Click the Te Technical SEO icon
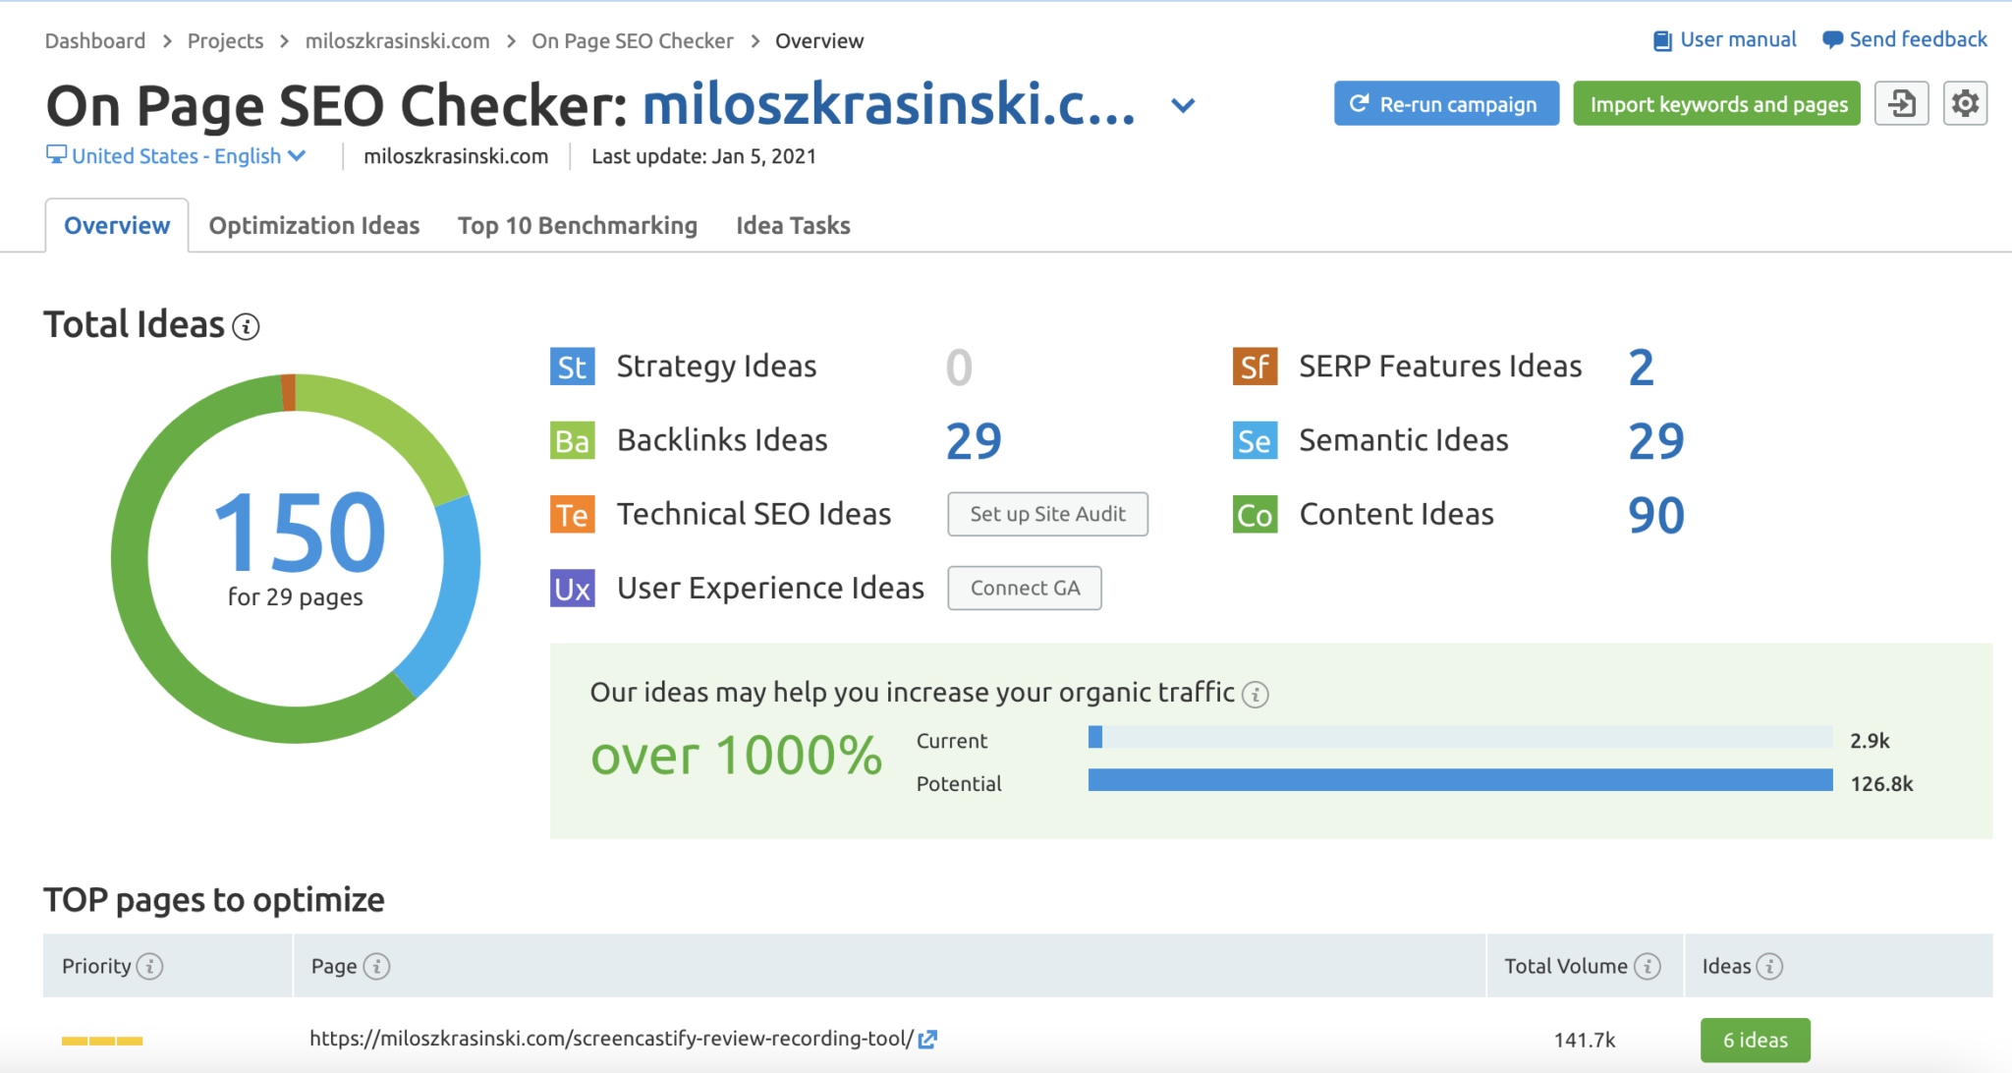Image resolution: width=2012 pixels, height=1073 pixels. [x=573, y=515]
